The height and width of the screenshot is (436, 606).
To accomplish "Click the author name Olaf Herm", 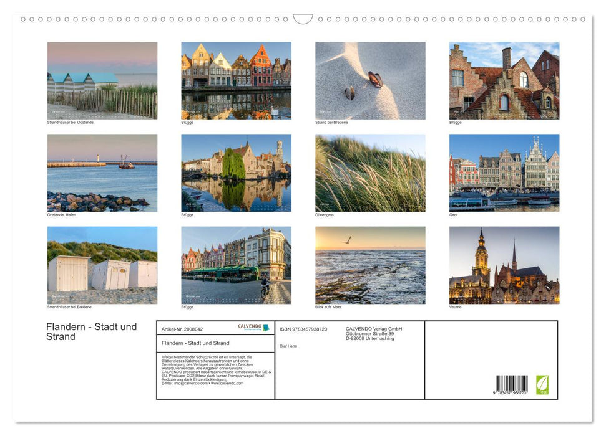I will (288, 344).
